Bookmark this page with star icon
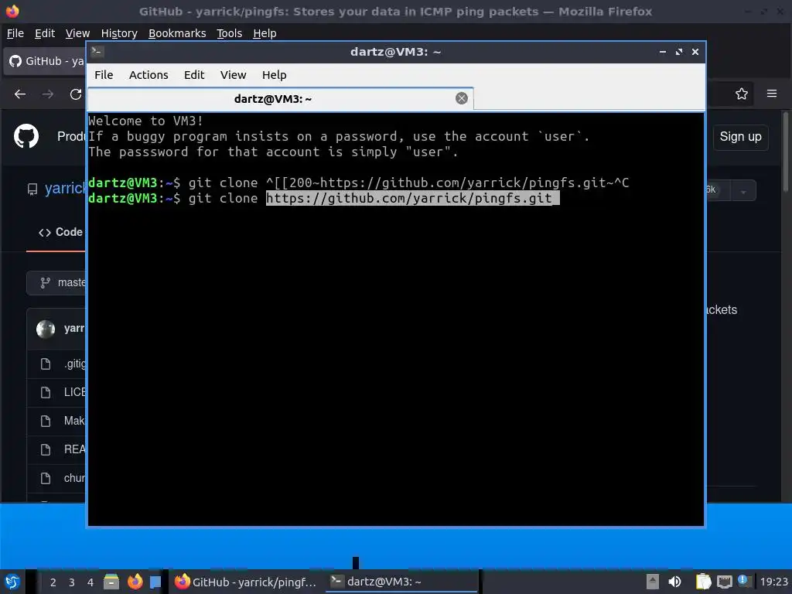This screenshot has width=792, height=594. (x=742, y=94)
